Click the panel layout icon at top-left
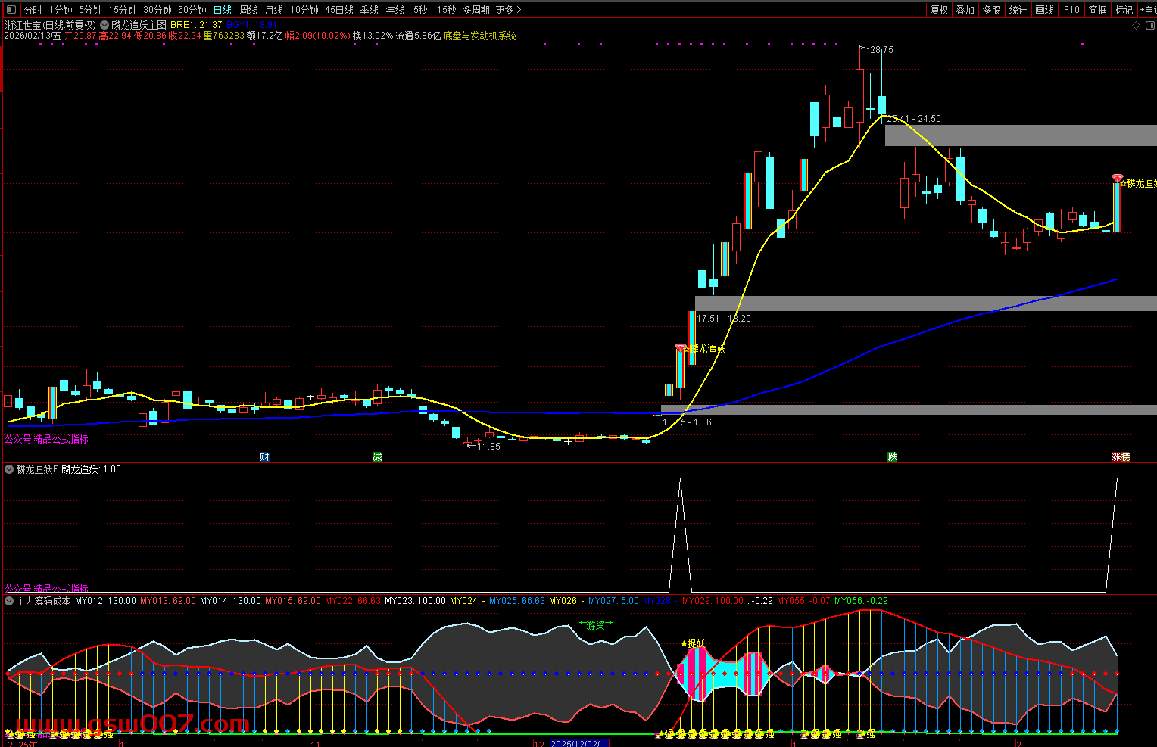 tap(11, 10)
